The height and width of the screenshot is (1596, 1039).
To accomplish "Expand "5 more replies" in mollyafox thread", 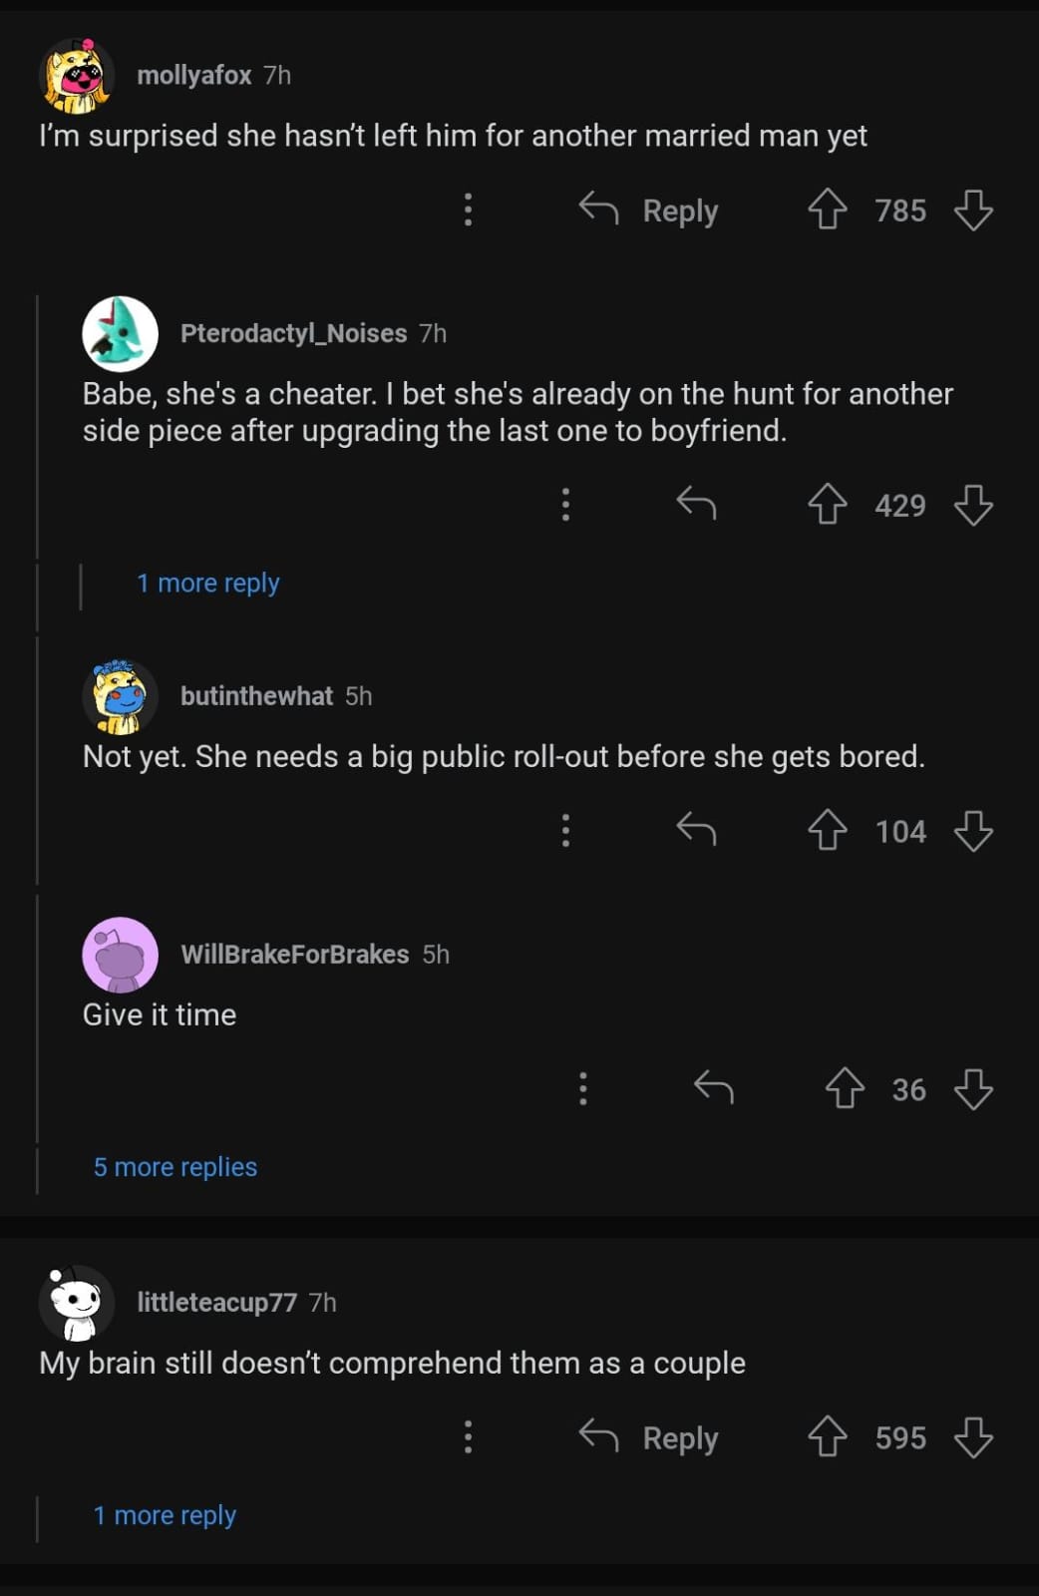I will (175, 1167).
